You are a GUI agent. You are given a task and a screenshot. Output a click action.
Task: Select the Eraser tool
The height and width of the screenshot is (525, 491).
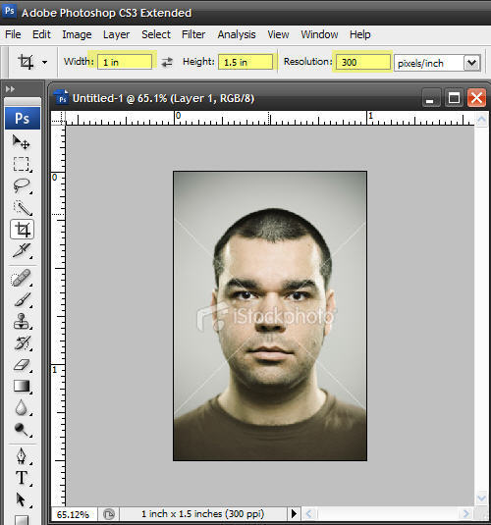(23, 365)
